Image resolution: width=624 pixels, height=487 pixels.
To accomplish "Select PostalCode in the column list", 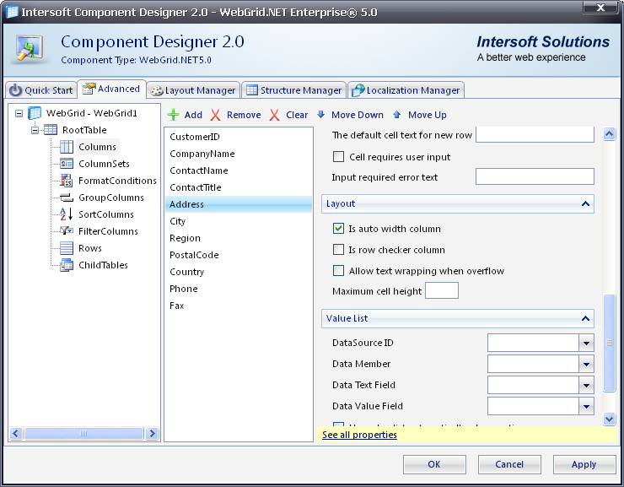I will (x=239, y=255).
